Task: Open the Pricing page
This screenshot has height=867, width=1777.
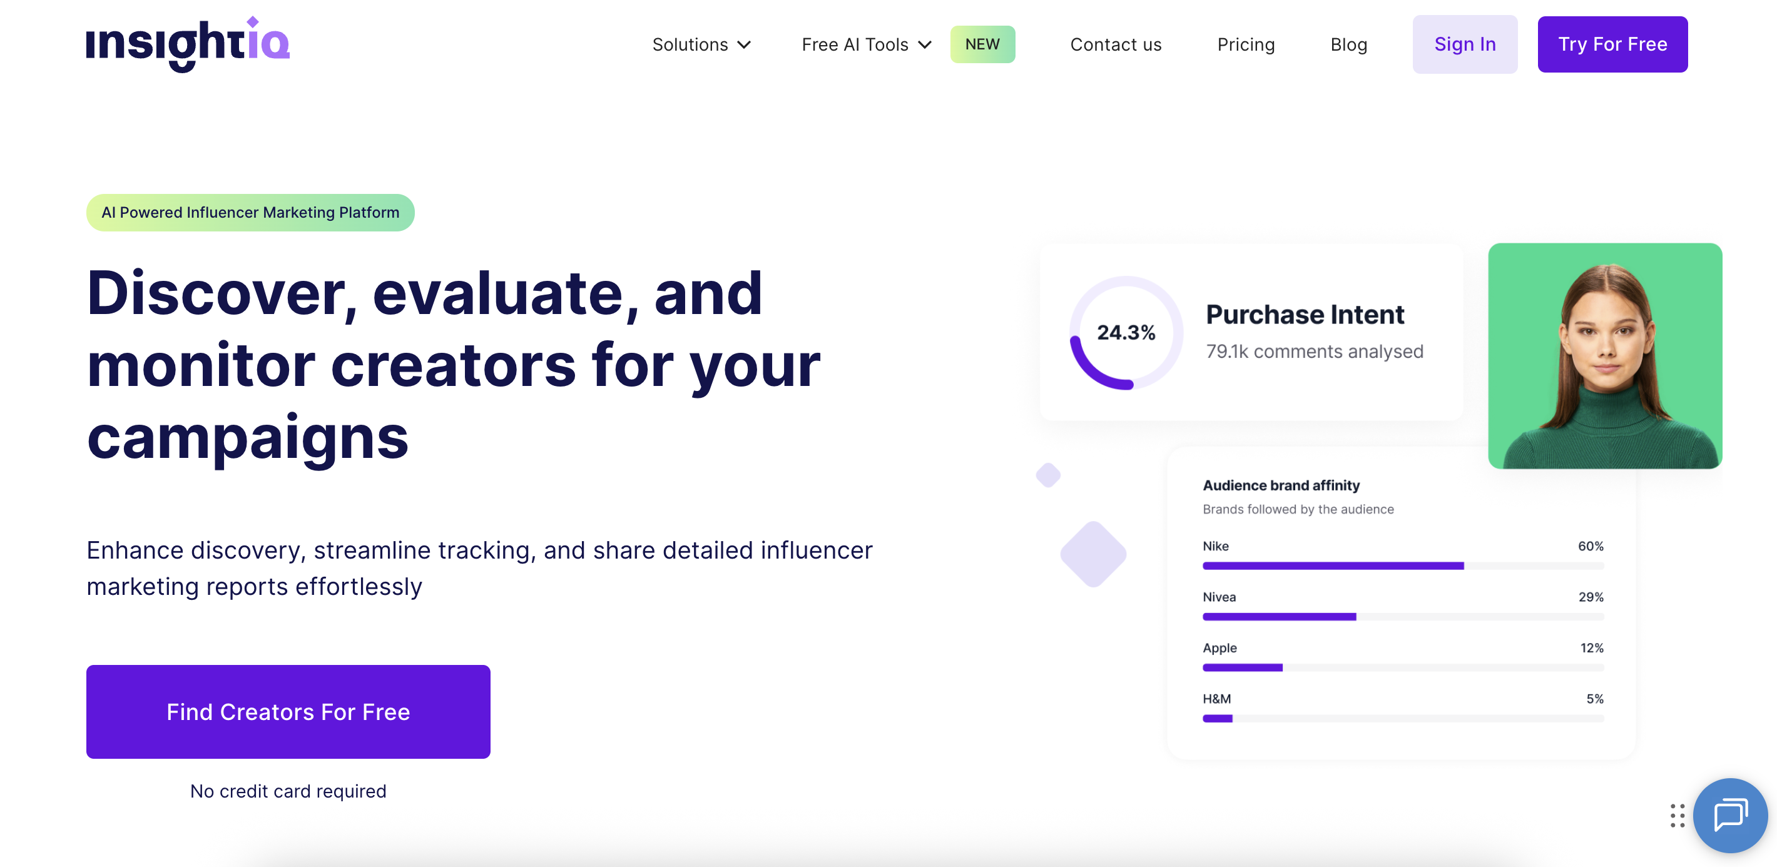Action: tap(1245, 45)
